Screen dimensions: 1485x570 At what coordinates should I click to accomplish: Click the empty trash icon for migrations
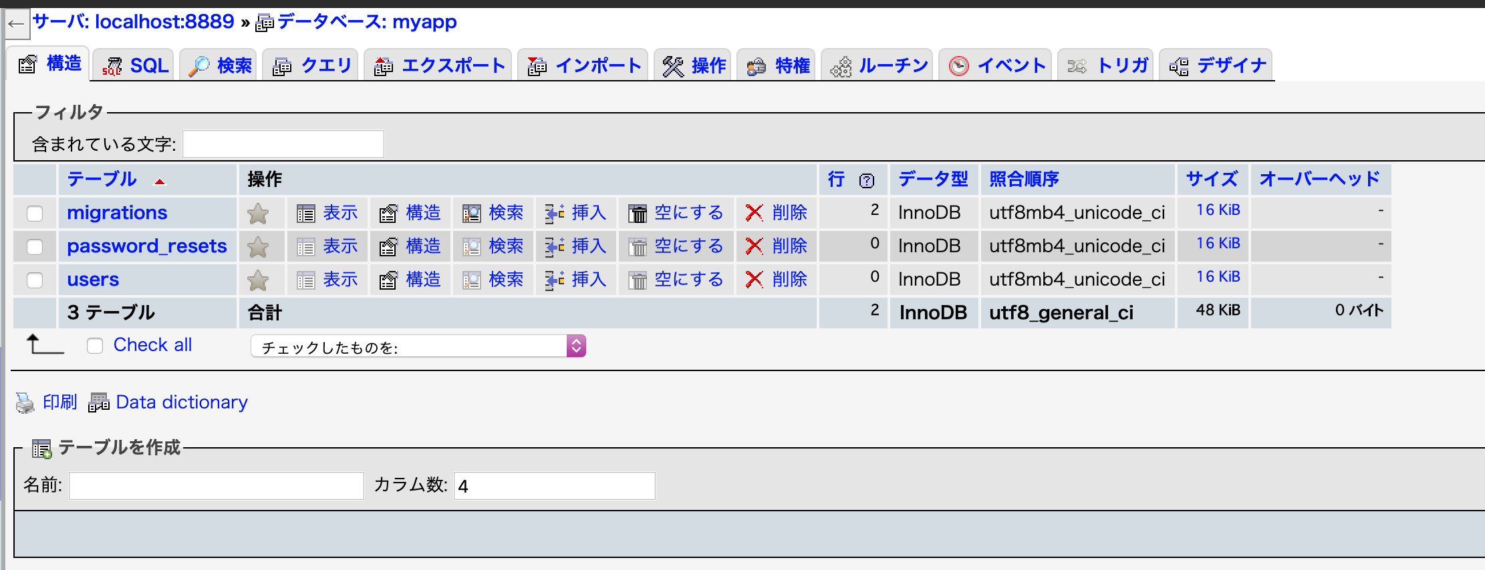(638, 214)
